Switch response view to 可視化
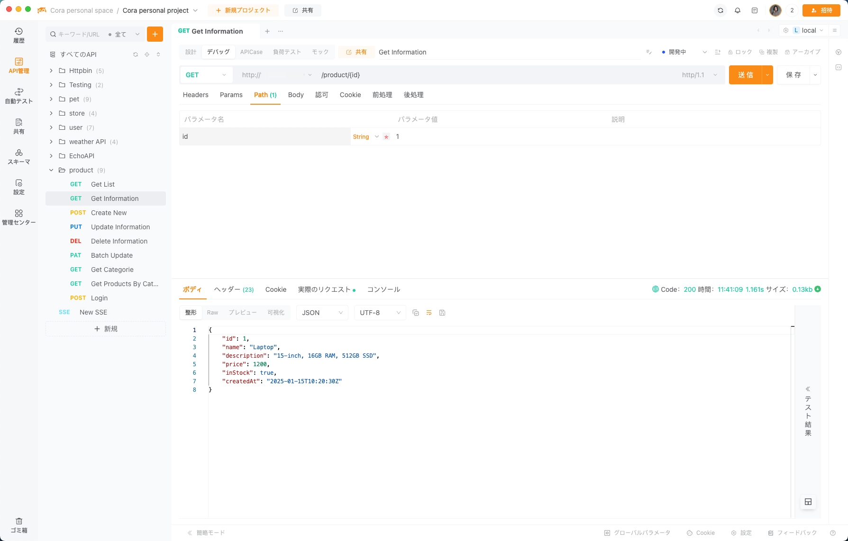The width and height of the screenshot is (848, 541). click(276, 313)
